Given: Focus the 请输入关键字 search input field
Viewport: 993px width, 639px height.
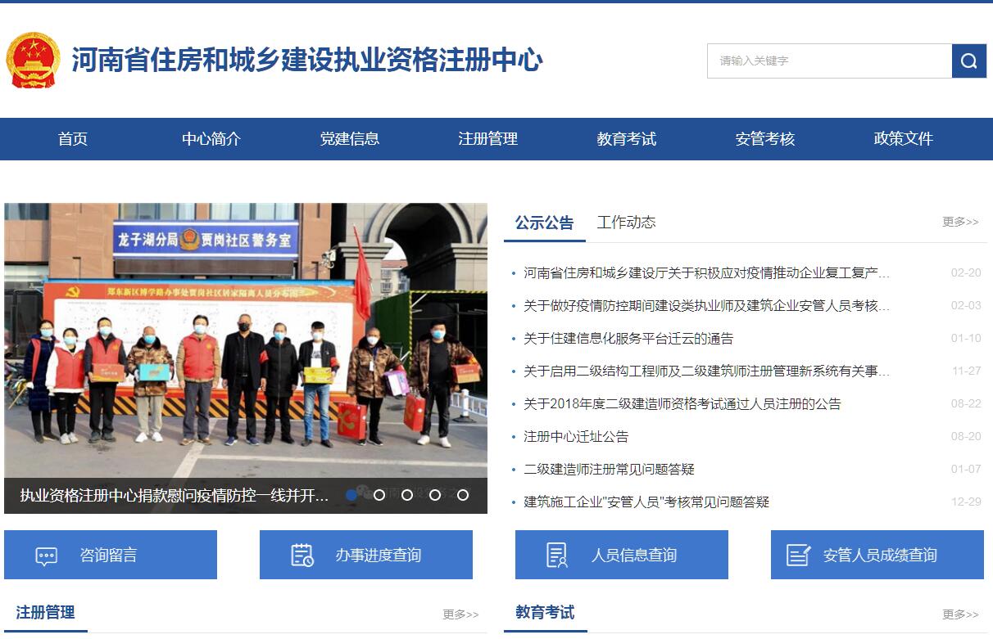Looking at the screenshot, I should pyautogui.click(x=829, y=61).
